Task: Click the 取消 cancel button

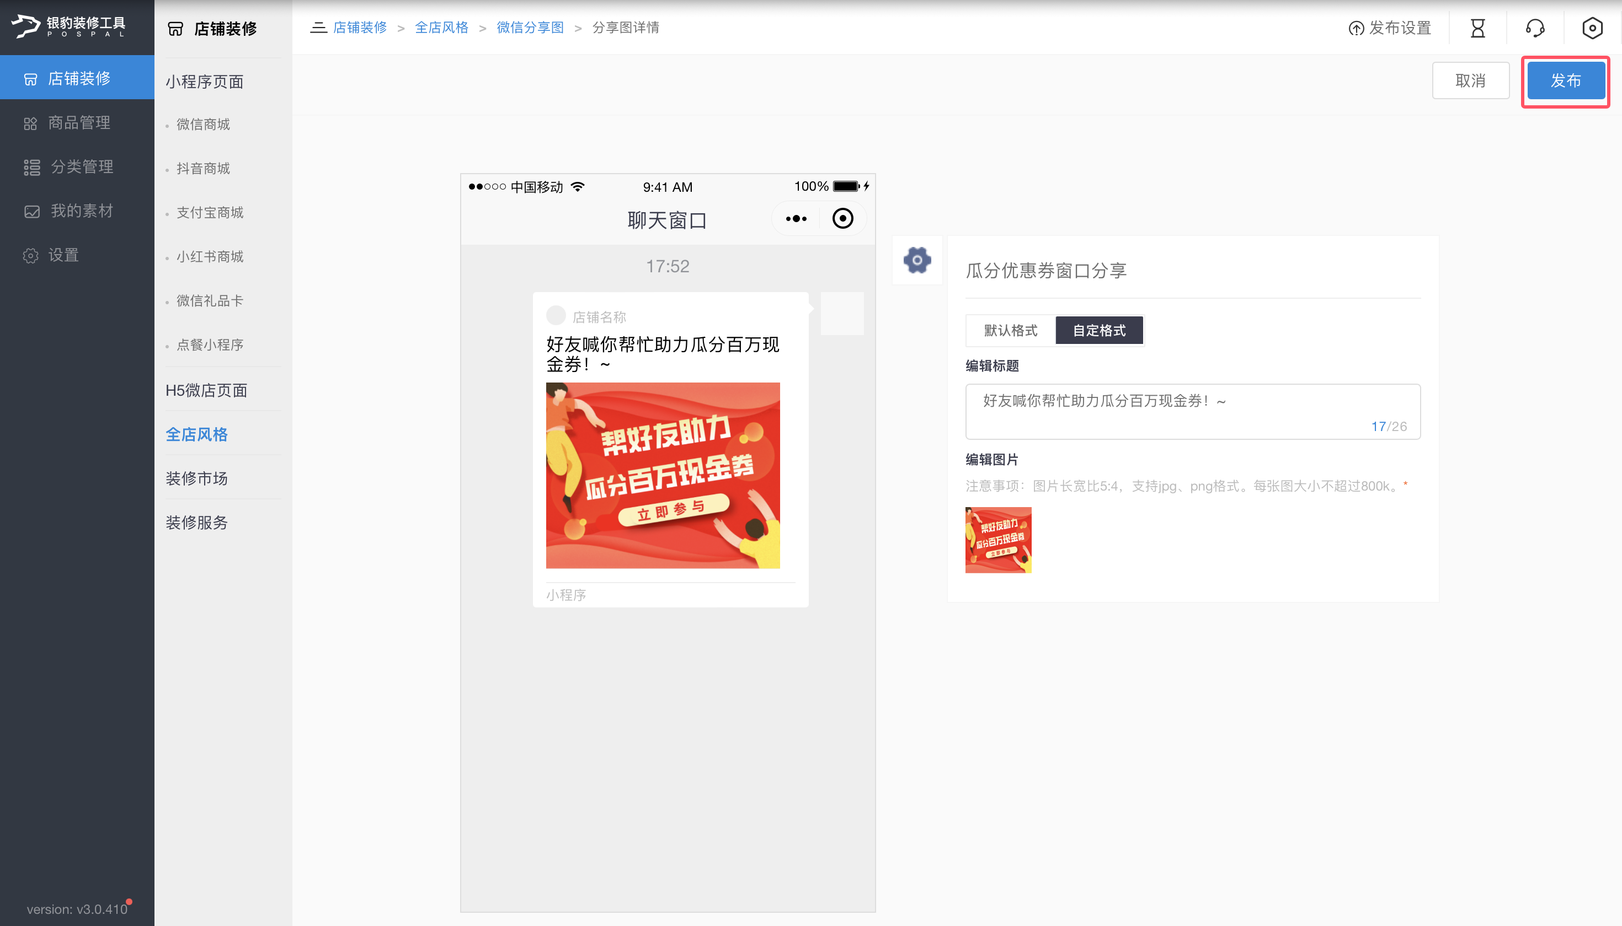Action: [x=1470, y=81]
